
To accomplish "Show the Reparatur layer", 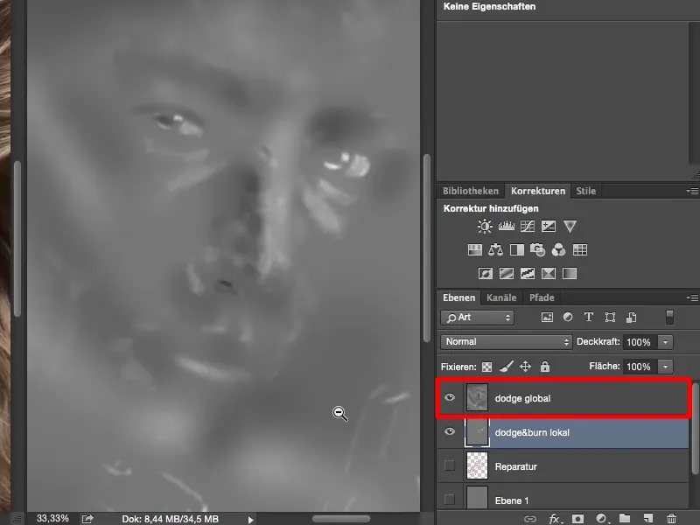I will (450, 466).
